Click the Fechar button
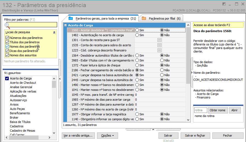 227,135
